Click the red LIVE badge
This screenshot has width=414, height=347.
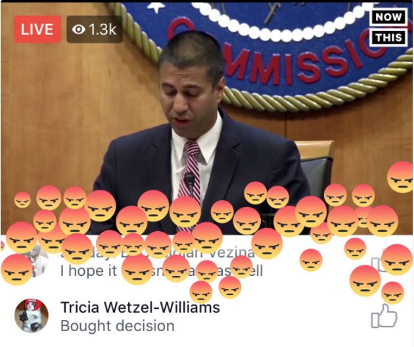click(x=37, y=29)
